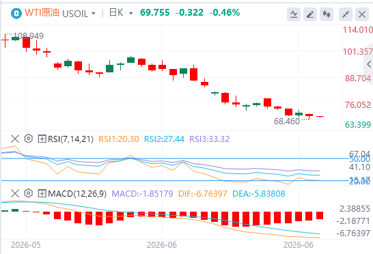The width and height of the screenshot is (373, 254).
Task: Remove the RSI indicator panel
Action: click(15, 139)
